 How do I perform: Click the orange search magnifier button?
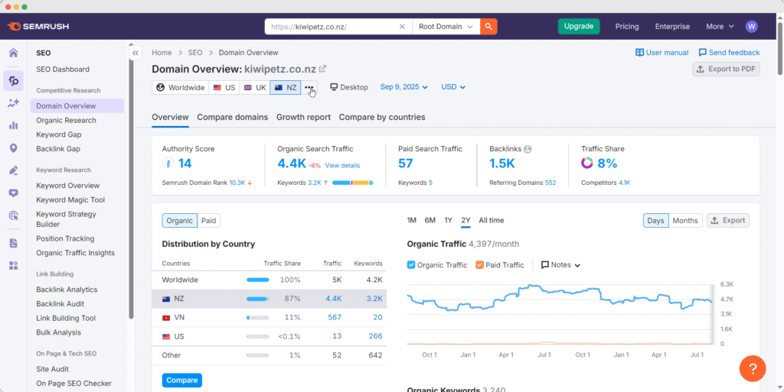coord(488,26)
